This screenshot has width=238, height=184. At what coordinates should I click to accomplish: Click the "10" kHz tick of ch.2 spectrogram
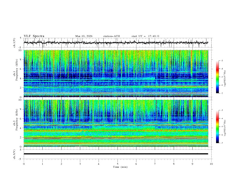(21, 100)
